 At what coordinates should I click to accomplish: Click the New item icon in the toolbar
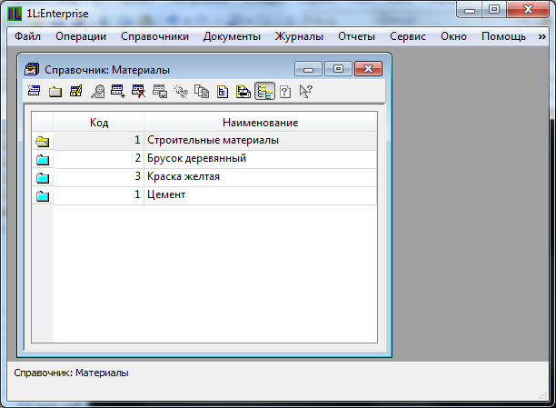tap(35, 91)
